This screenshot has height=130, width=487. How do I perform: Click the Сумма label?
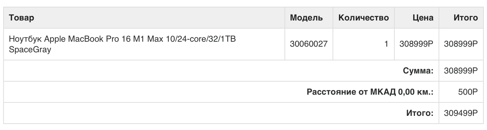[418, 71]
